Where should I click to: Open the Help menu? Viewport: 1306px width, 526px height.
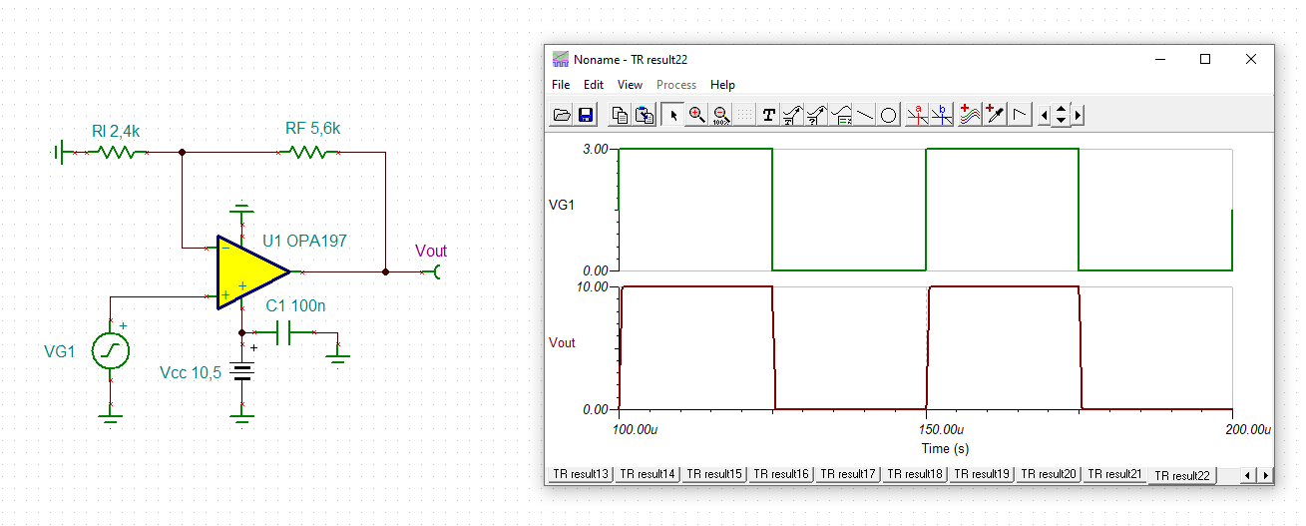722,85
